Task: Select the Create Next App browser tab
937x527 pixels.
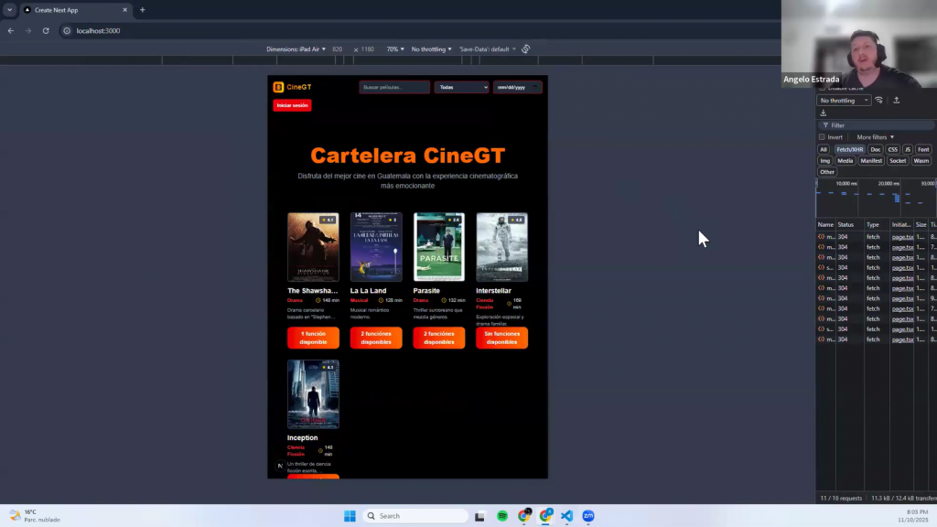Action: coord(73,10)
